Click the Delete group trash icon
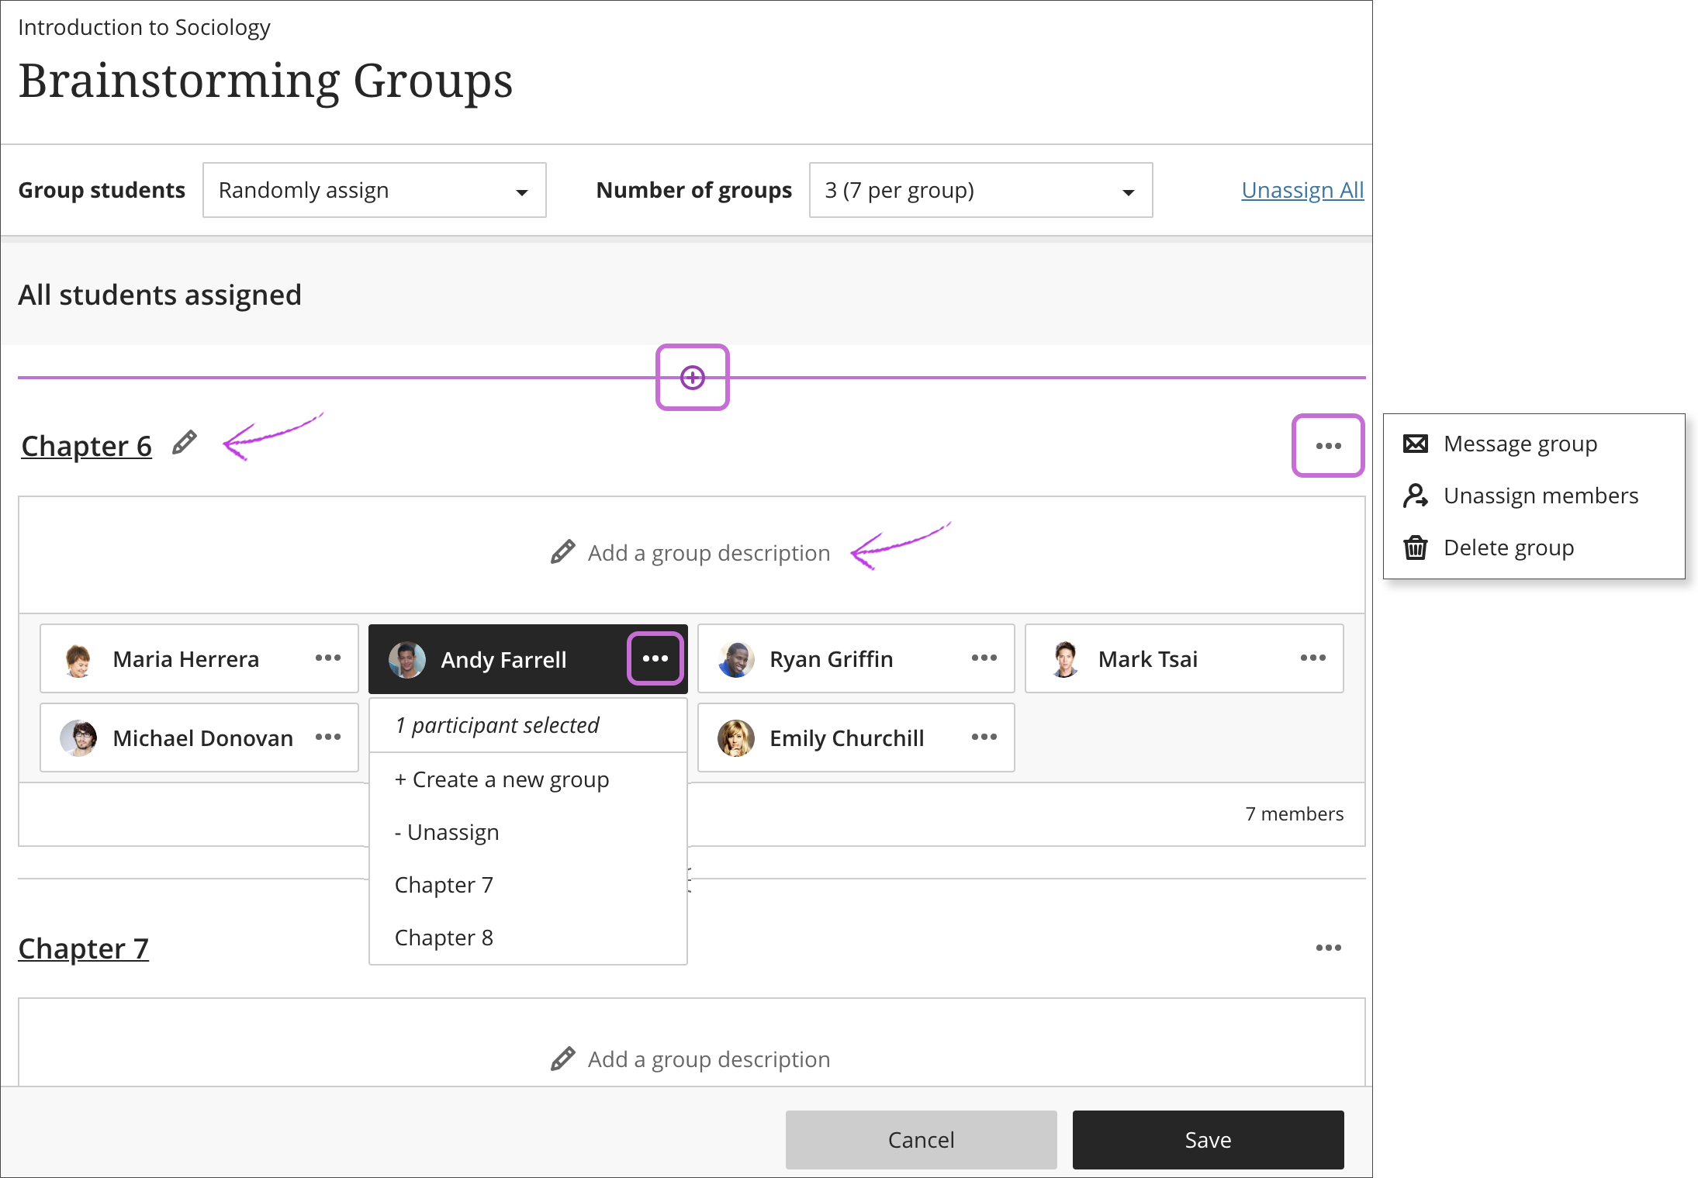 (x=1416, y=548)
